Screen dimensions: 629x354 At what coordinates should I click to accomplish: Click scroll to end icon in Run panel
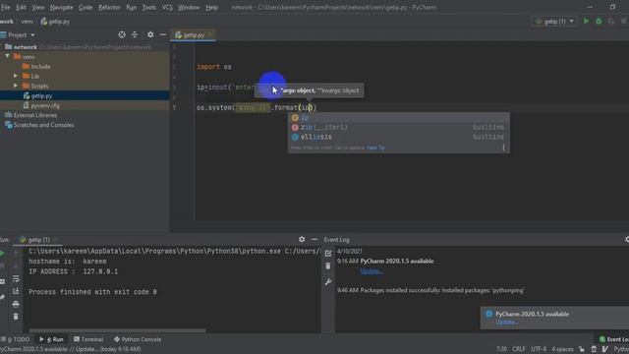tap(16, 291)
